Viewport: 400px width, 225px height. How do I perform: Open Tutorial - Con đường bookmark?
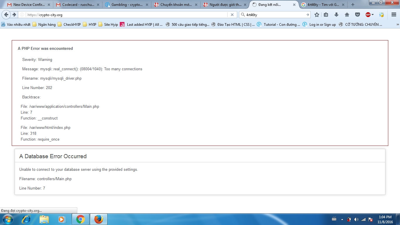pos(278,25)
